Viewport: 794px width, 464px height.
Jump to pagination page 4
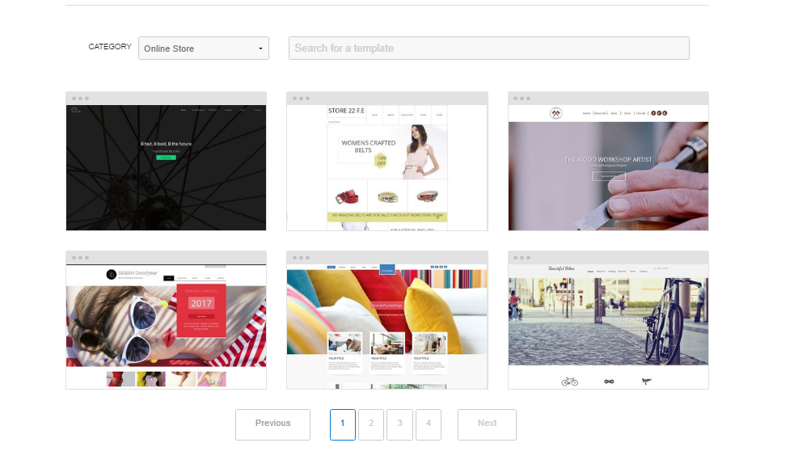click(x=429, y=424)
